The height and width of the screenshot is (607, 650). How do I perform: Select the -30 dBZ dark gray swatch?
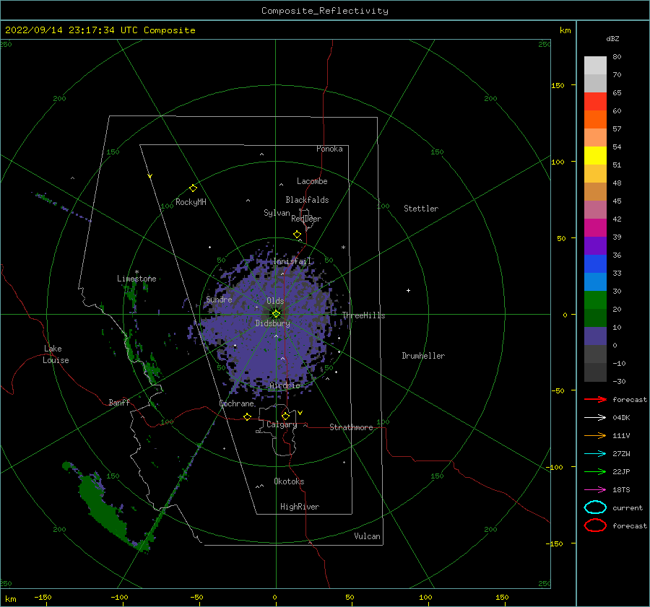click(595, 372)
